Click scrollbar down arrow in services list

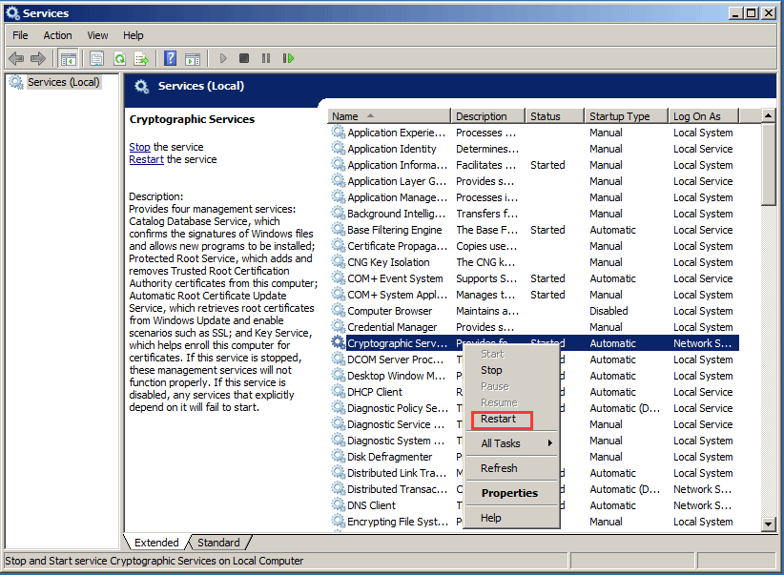[768, 524]
